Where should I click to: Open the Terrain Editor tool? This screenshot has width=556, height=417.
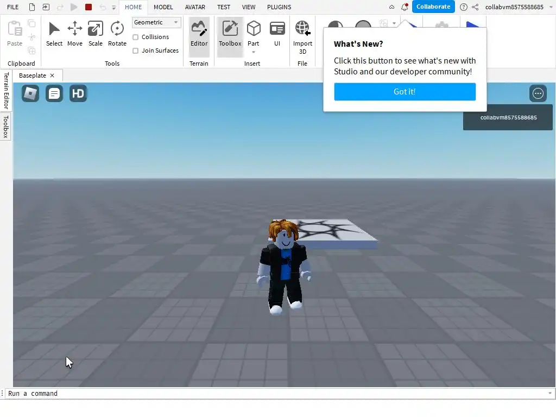pos(199,37)
